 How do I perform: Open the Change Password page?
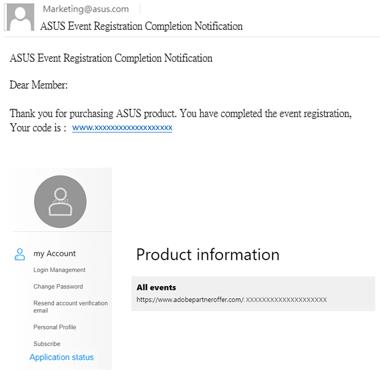(58, 286)
